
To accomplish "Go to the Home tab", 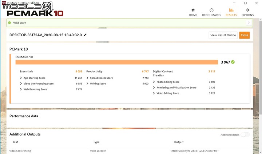I will [x=193, y=12].
